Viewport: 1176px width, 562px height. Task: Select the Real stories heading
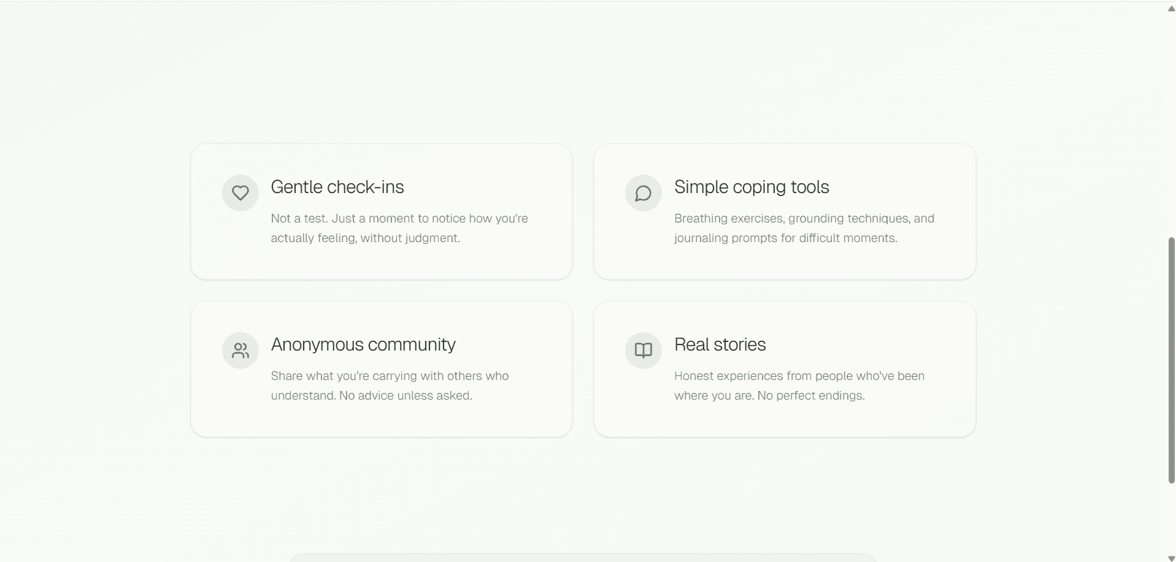click(720, 344)
